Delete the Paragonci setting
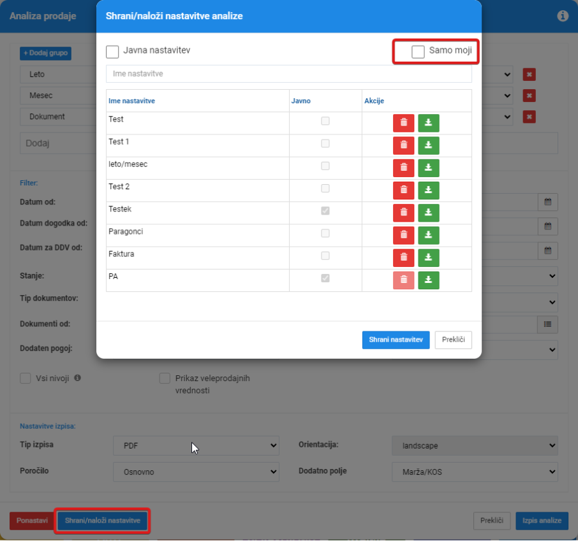The width and height of the screenshot is (578, 541). click(x=403, y=235)
